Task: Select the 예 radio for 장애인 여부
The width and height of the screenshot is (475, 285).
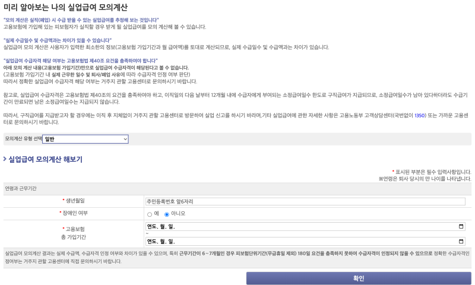Action: [x=150, y=214]
